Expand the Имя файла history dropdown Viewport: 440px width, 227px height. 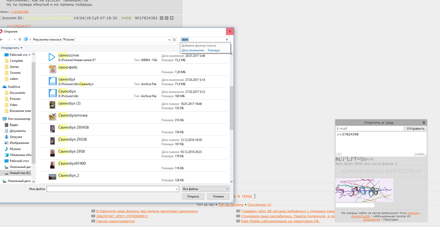tap(177, 189)
